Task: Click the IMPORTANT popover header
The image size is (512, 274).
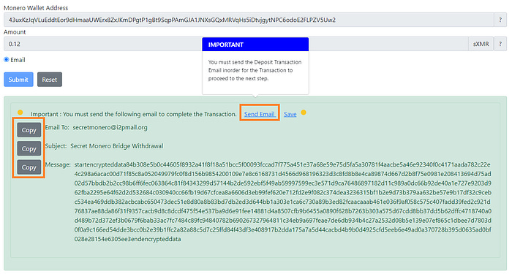Action: coord(255,45)
